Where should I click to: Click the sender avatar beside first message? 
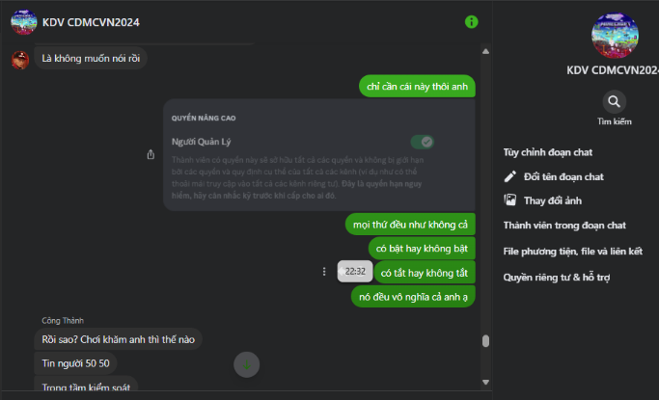click(19, 60)
